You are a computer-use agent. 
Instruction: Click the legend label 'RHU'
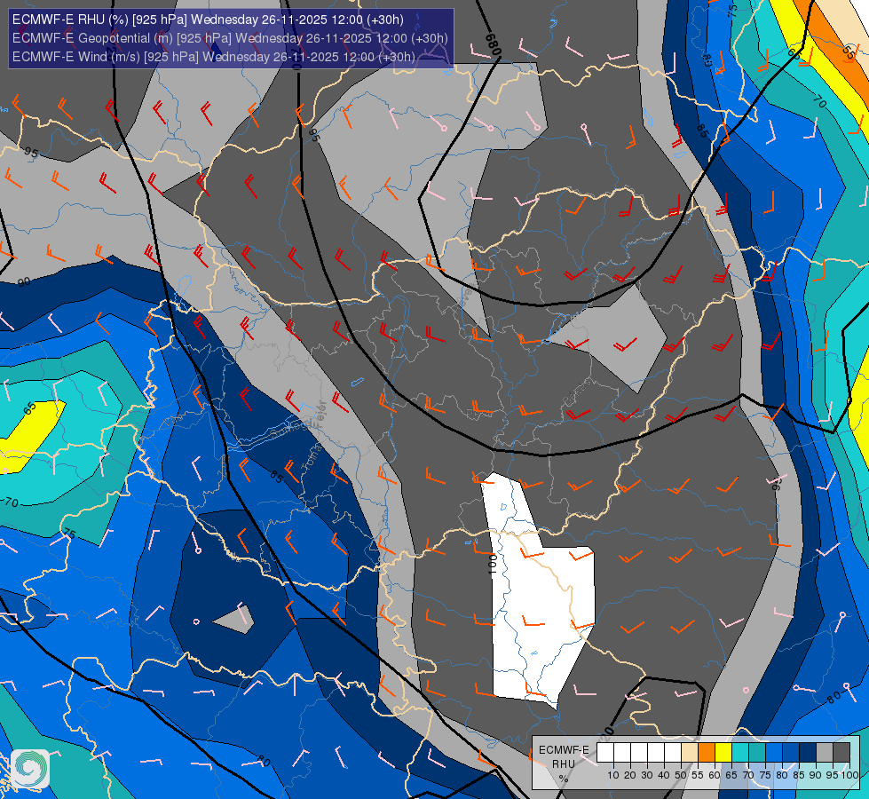[x=564, y=764]
